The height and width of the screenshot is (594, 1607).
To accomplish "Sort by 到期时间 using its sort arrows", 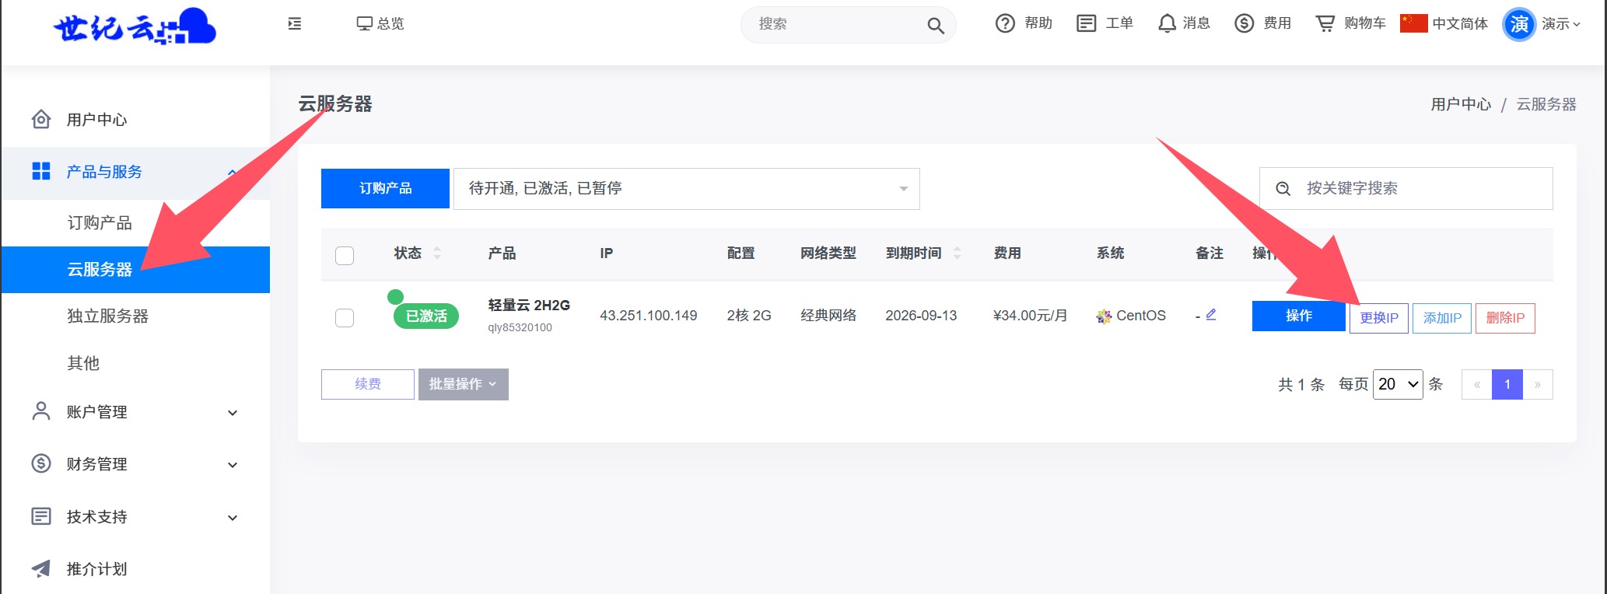I will (958, 253).
